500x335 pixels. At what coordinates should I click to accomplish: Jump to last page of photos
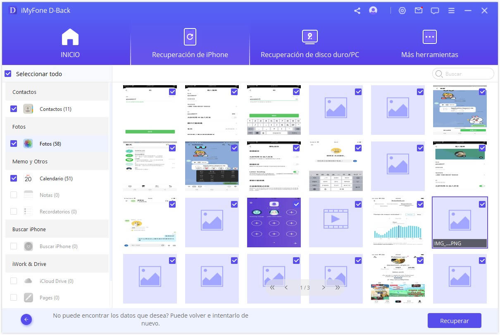[338, 287]
